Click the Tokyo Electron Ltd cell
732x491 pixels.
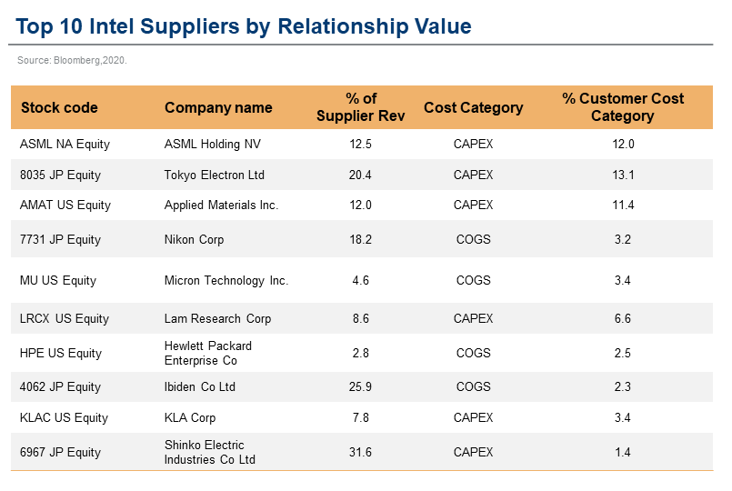pos(215,175)
